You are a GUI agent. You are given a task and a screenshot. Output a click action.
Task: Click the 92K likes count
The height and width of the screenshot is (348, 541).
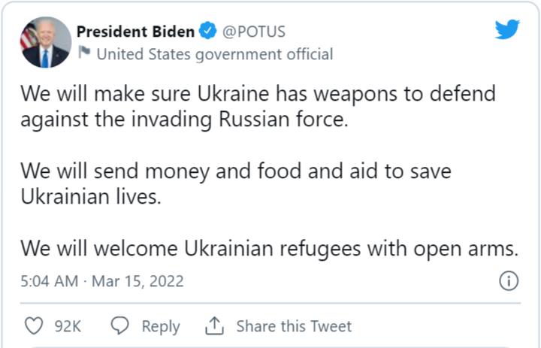tap(68, 326)
